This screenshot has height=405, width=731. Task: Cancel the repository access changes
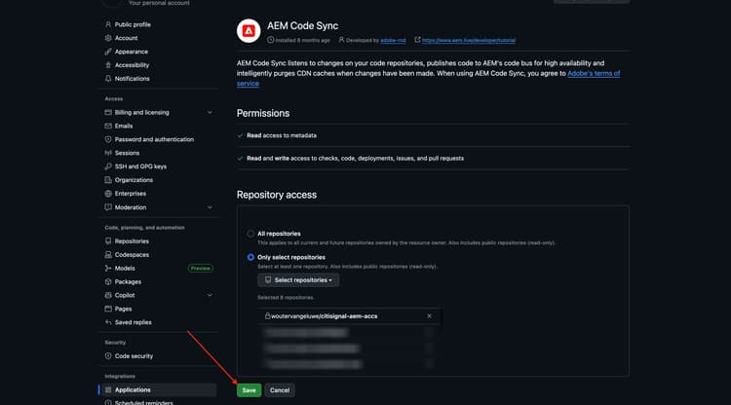(x=280, y=390)
